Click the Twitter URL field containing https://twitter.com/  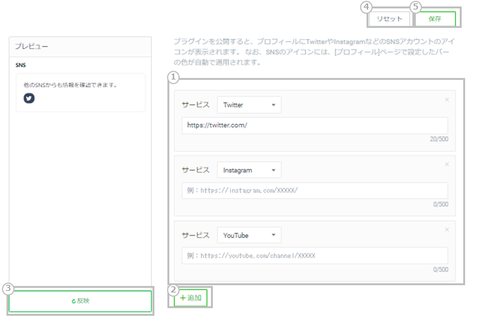(x=314, y=125)
